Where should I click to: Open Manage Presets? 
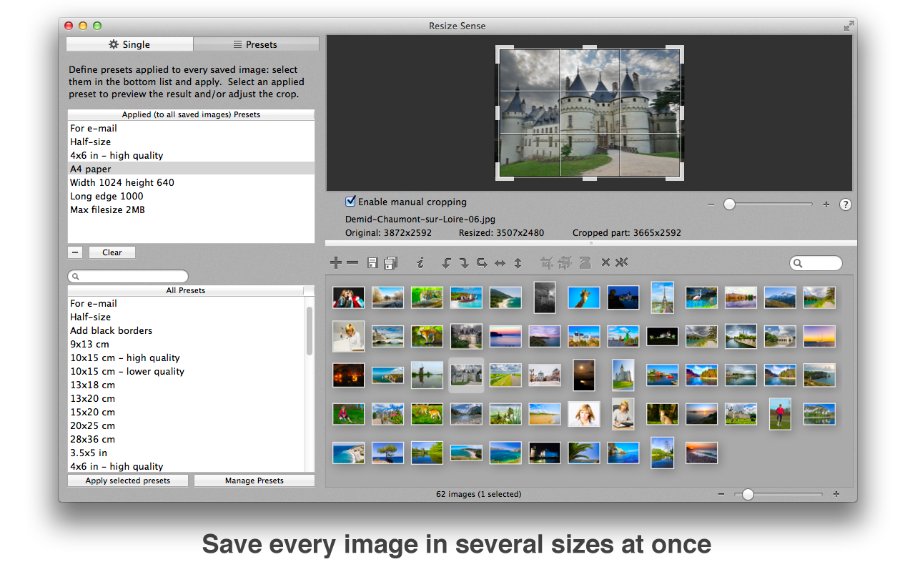point(254,480)
